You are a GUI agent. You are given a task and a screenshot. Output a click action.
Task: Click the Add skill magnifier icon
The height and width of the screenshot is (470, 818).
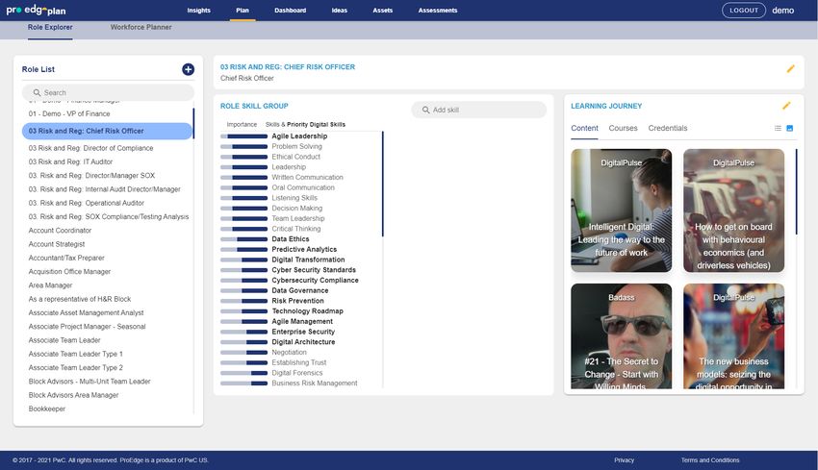pos(425,110)
